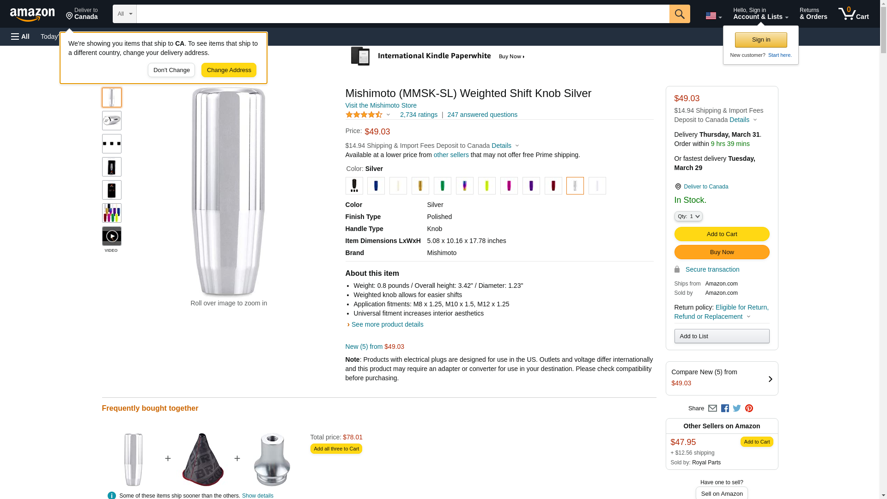Viewport: 887px width, 499px height.
Task: Click in the search input field
Action: (402, 14)
